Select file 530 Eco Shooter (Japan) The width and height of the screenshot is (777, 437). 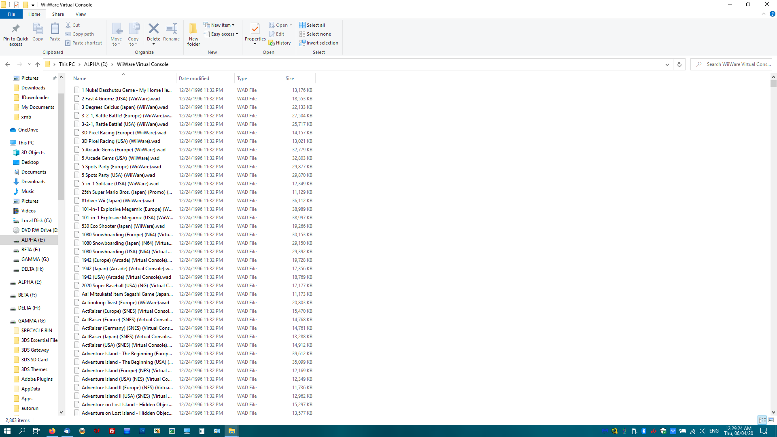(x=123, y=226)
